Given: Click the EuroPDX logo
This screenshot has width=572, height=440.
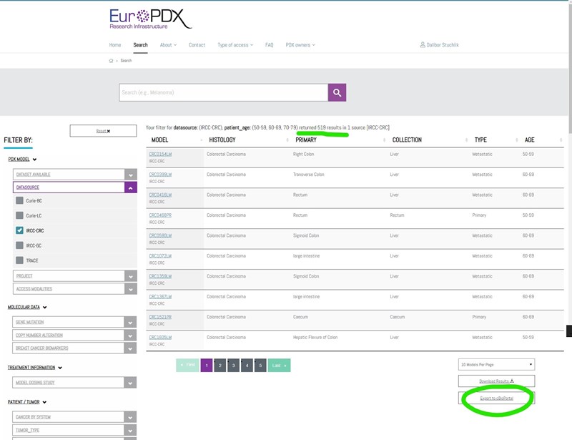Looking at the screenshot, I should pyautogui.click(x=150, y=19).
